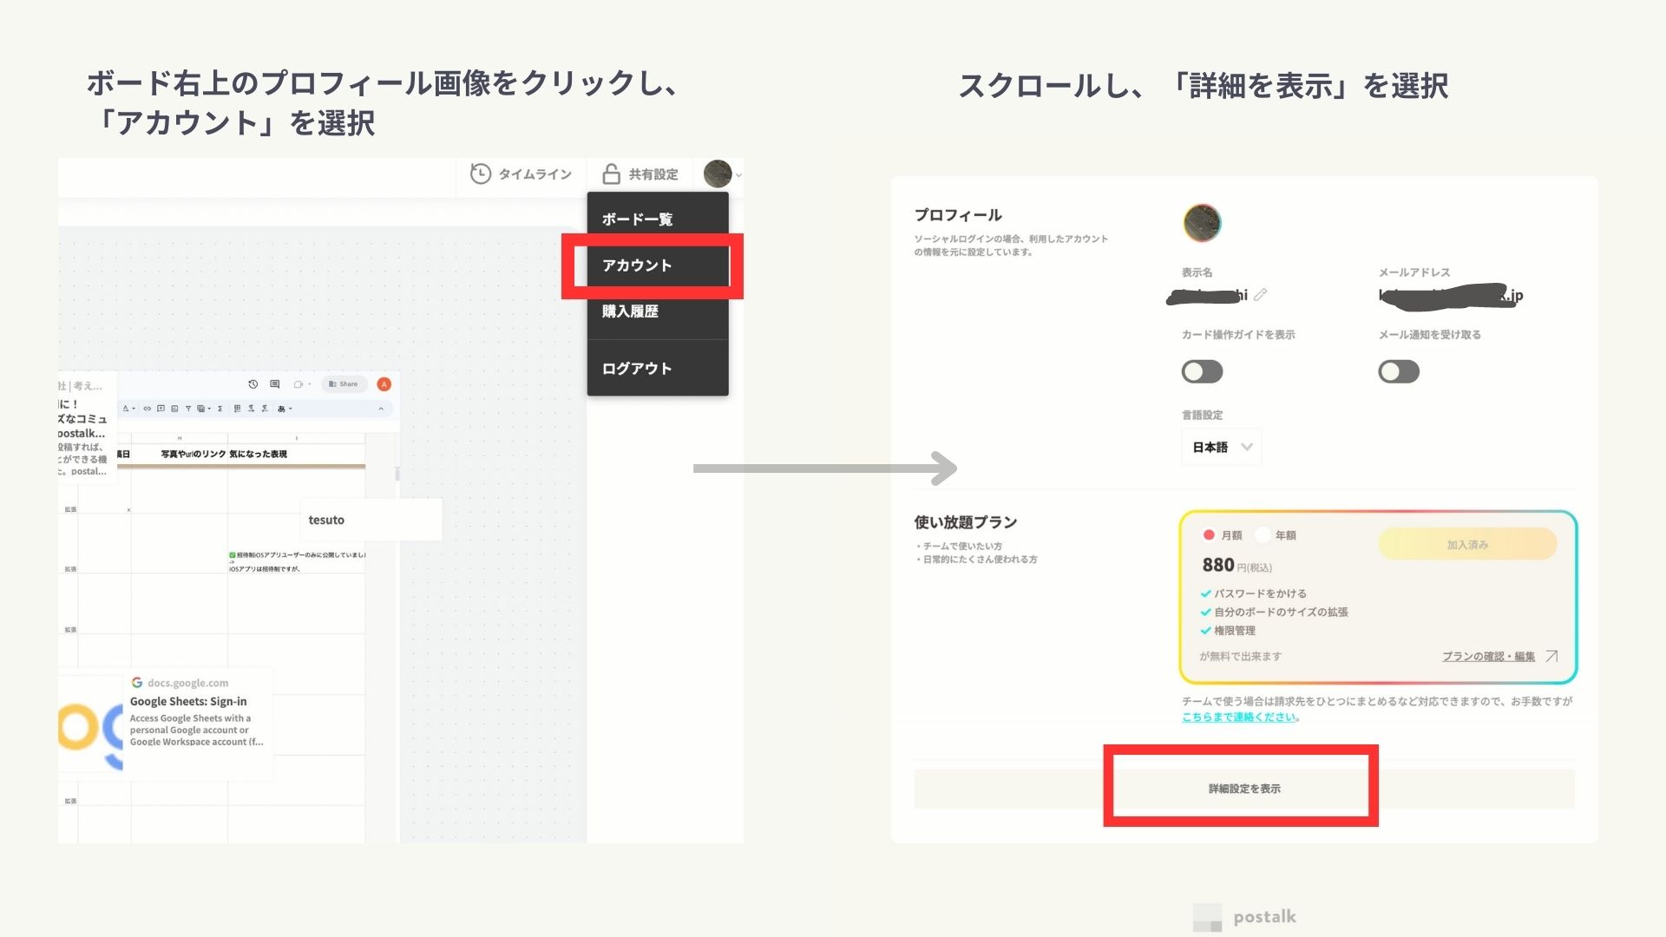Open the 日本語 language dropdown
1666x937 pixels.
tap(1221, 448)
